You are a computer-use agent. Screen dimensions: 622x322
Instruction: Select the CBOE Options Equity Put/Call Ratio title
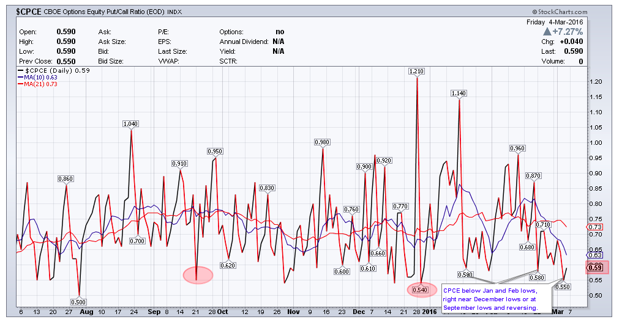(104, 12)
